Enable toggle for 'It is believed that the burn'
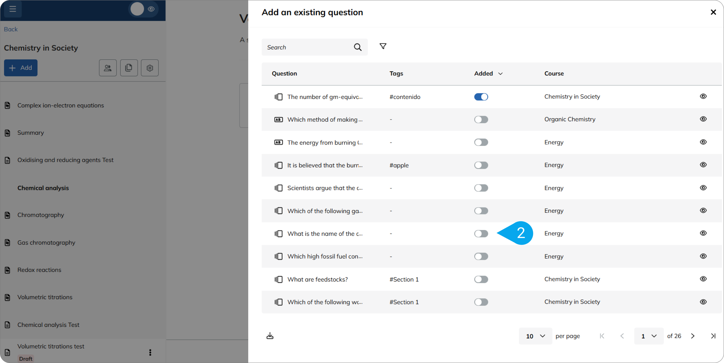 481,165
